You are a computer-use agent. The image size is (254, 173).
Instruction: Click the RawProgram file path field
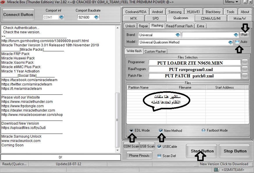tap(195, 69)
